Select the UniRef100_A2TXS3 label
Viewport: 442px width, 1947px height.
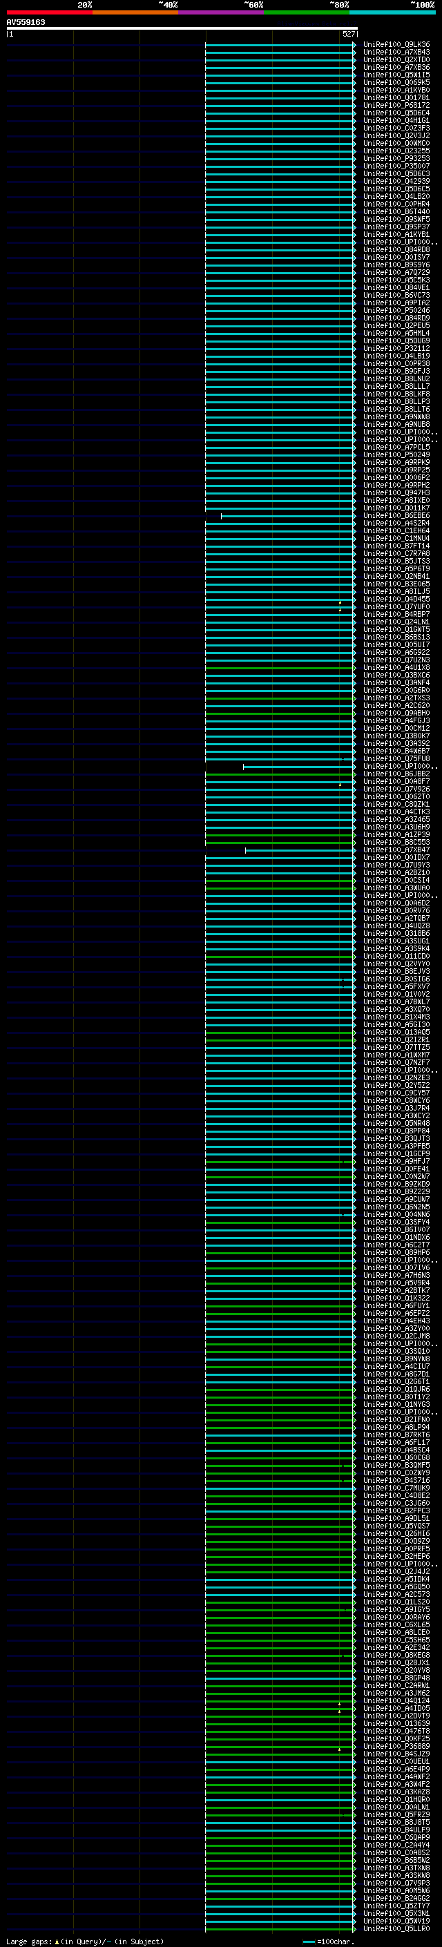click(396, 698)
